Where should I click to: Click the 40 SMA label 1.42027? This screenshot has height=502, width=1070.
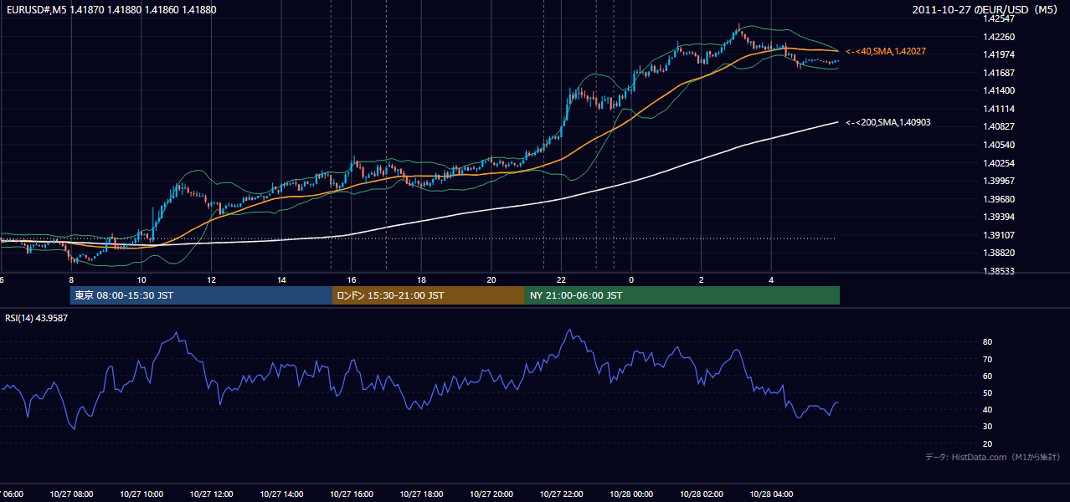pyautogui.click(x=886, y=52)
